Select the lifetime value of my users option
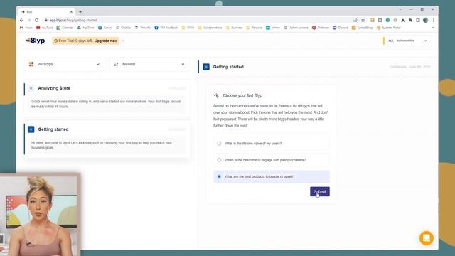The height and width of the screenshot is (256, 455). pyautogui.click(x=272, y=144)
